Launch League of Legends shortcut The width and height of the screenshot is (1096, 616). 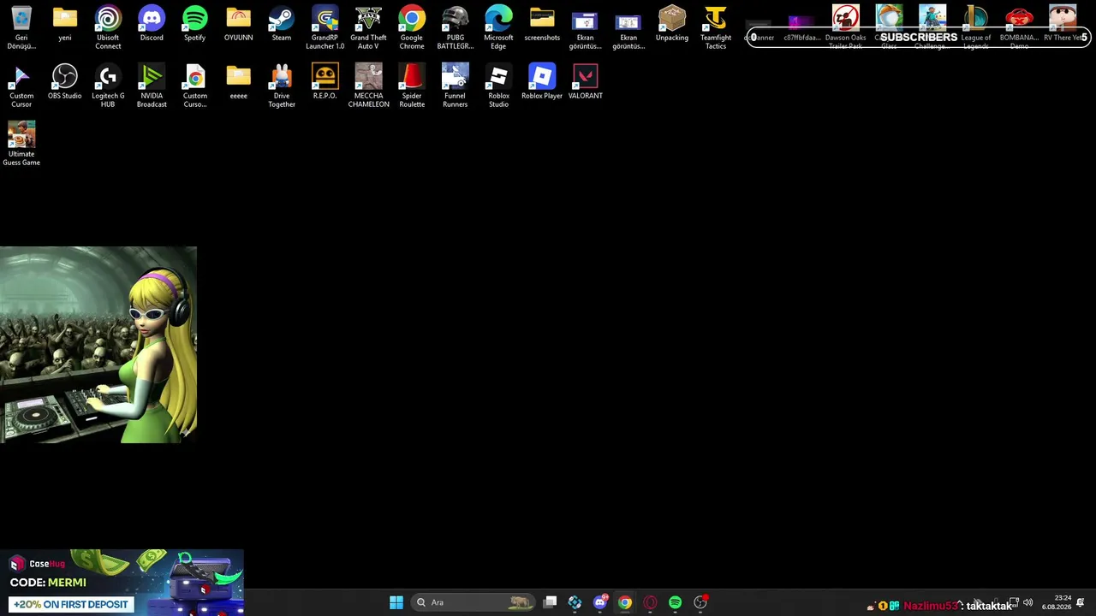[975, 27]
